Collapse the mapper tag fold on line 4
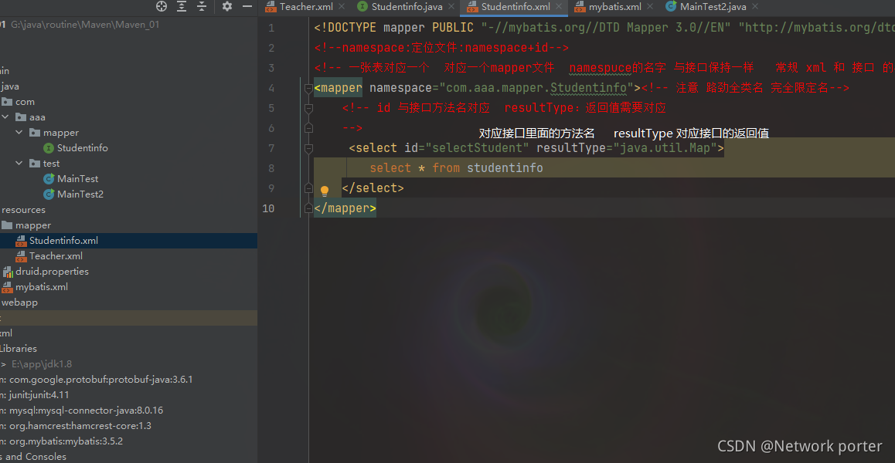Viewport: 895px width, 463px height. [309, 88]
